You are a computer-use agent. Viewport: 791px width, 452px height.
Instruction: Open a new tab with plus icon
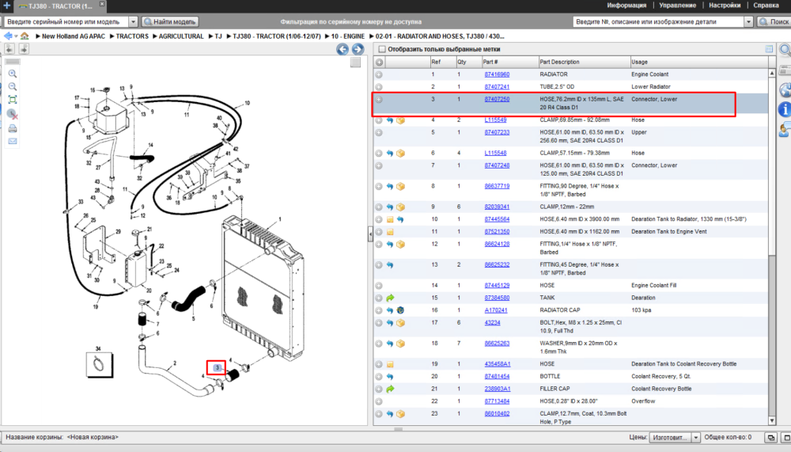point(6,6)
